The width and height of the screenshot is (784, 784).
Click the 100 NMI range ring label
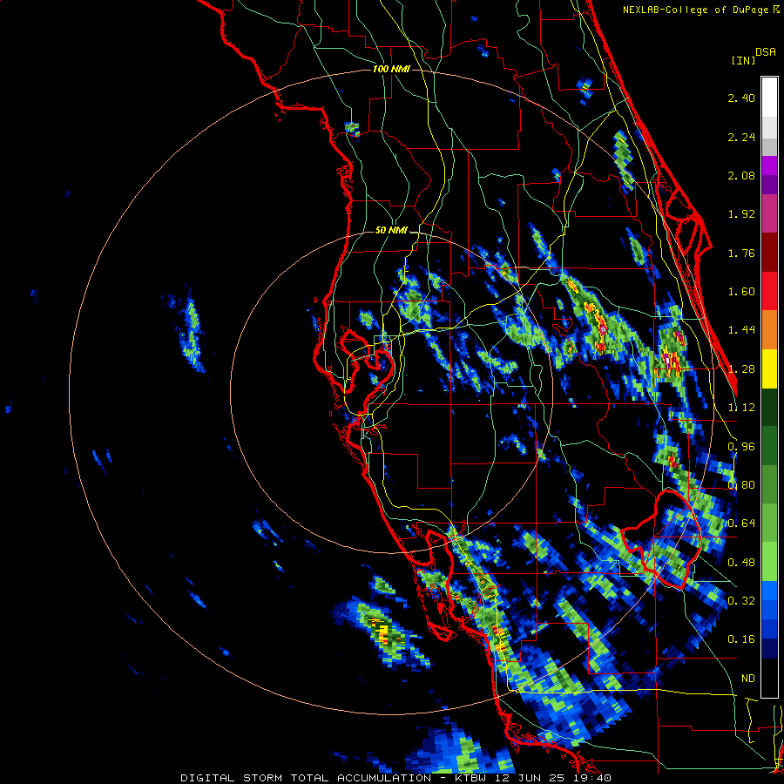pyautogui.click(x=391, y=69)
